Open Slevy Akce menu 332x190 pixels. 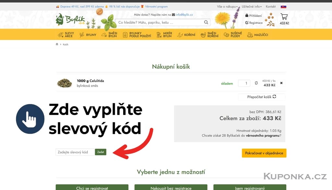coord(66,35)
